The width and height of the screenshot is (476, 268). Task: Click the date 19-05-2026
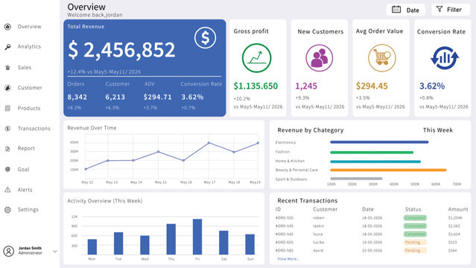pyautogui.click(x=372, y=243)
